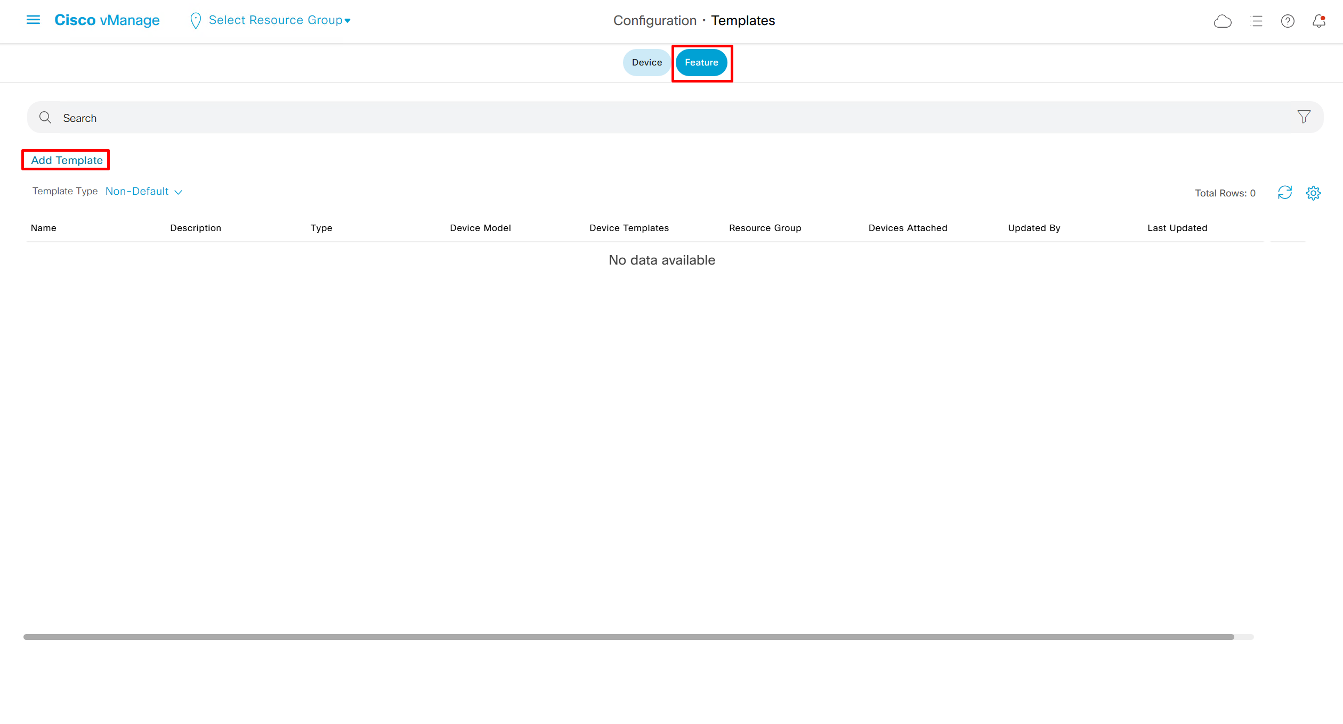The image size is (1343, 724).
Task: Expand Select Resource Group dropdown
Action: [x=279, y=20]
